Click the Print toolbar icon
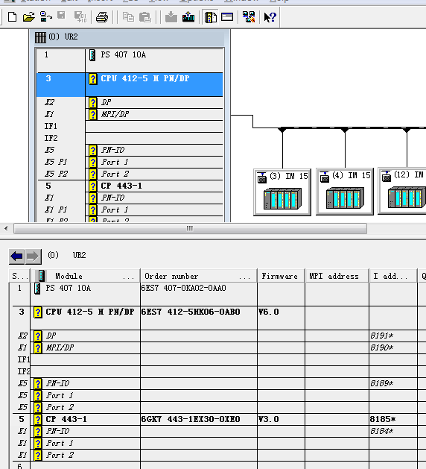The image size is (426, 469). pos(102,17)
